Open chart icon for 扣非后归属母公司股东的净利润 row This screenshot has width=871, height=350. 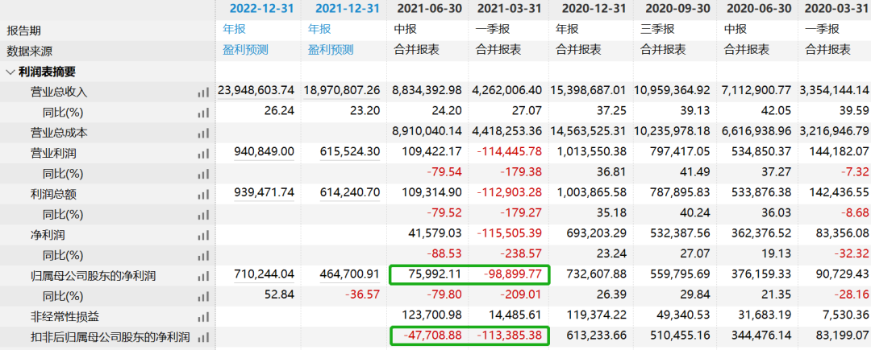click(x=203, y=337)
